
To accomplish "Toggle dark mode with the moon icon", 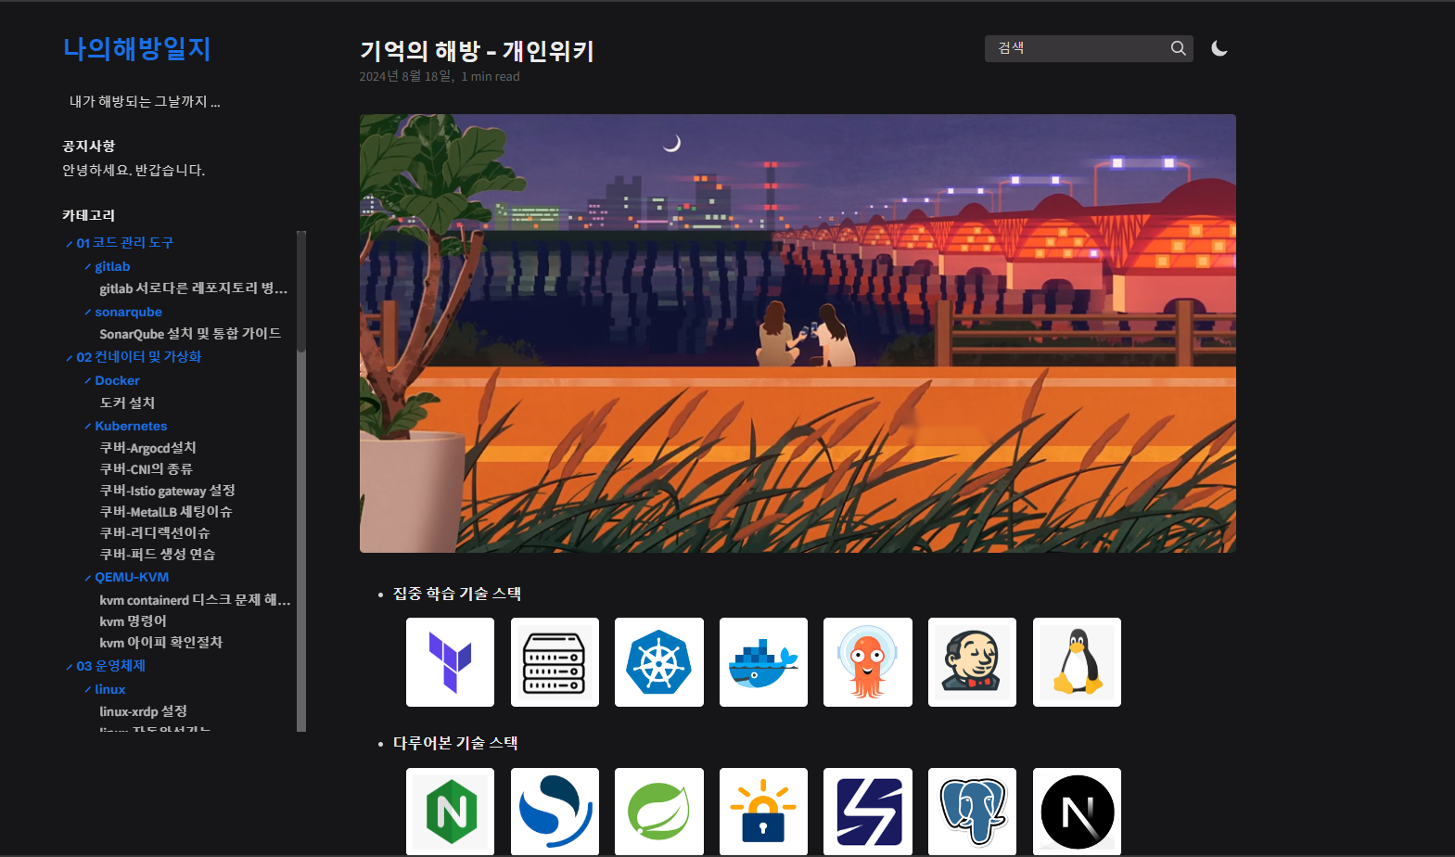I will point(1219,48).
